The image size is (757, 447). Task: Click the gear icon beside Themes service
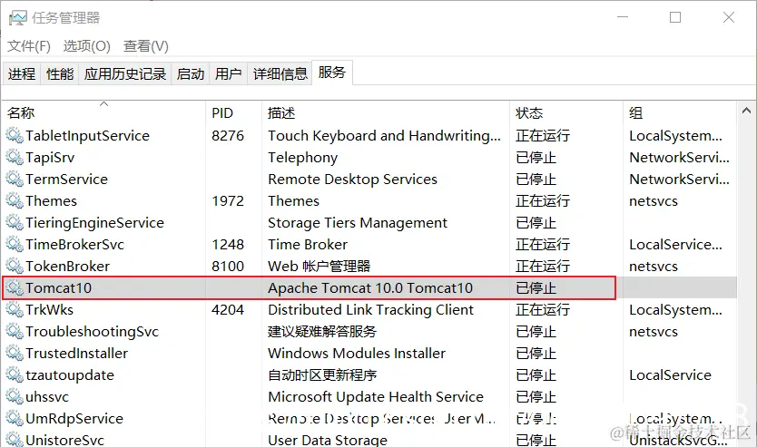point(15,200)
